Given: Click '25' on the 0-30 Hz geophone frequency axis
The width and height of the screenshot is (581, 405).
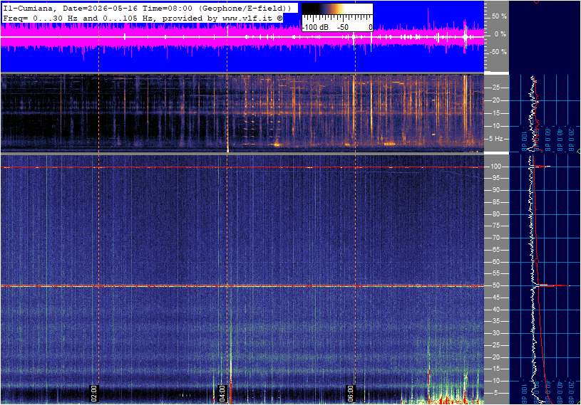Looking at the screenshot, I should (495, 88).
